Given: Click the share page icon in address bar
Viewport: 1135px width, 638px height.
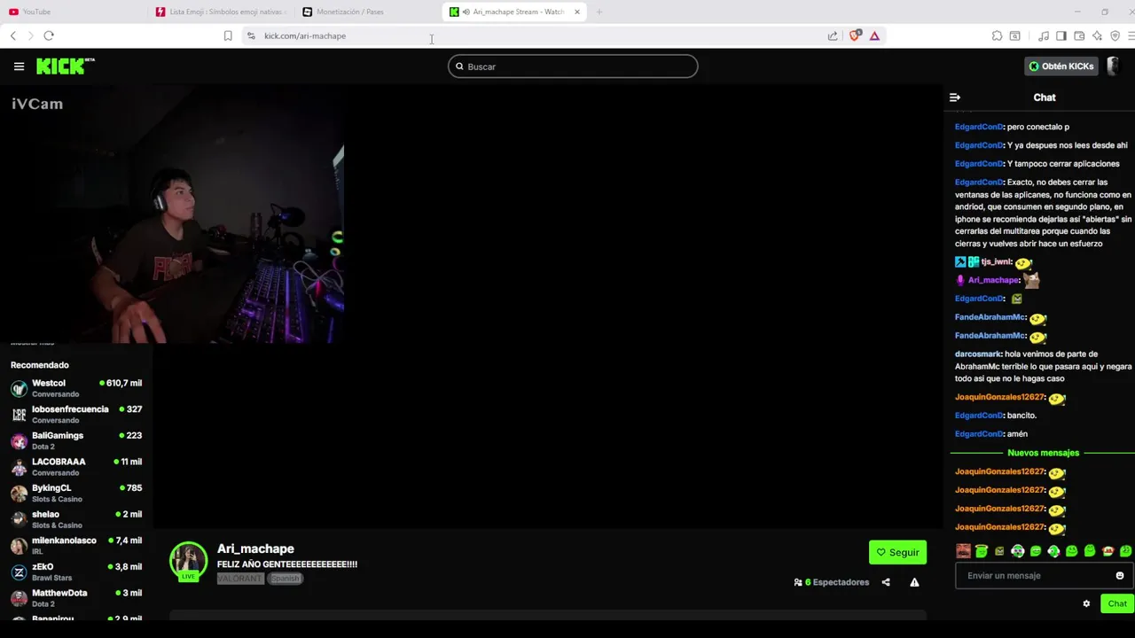Looking at the screenshot, I should (x=833, y=35).
